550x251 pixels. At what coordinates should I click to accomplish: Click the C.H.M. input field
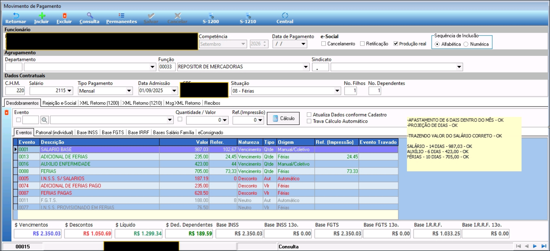pos(15,91)
